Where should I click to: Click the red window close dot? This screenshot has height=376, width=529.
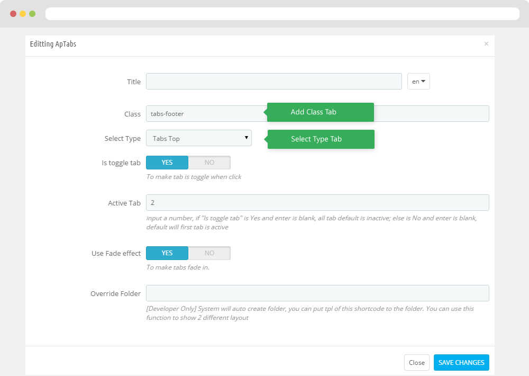click(13, 14)
